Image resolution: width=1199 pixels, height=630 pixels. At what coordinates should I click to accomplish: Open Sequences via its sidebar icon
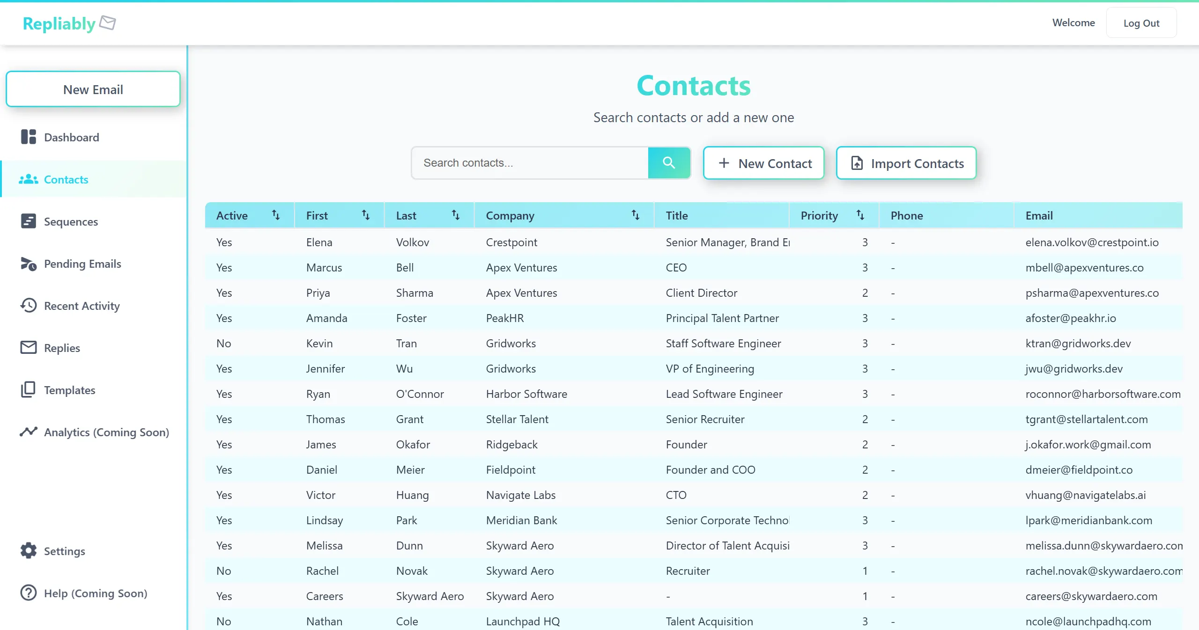click(x=28, y=221)
